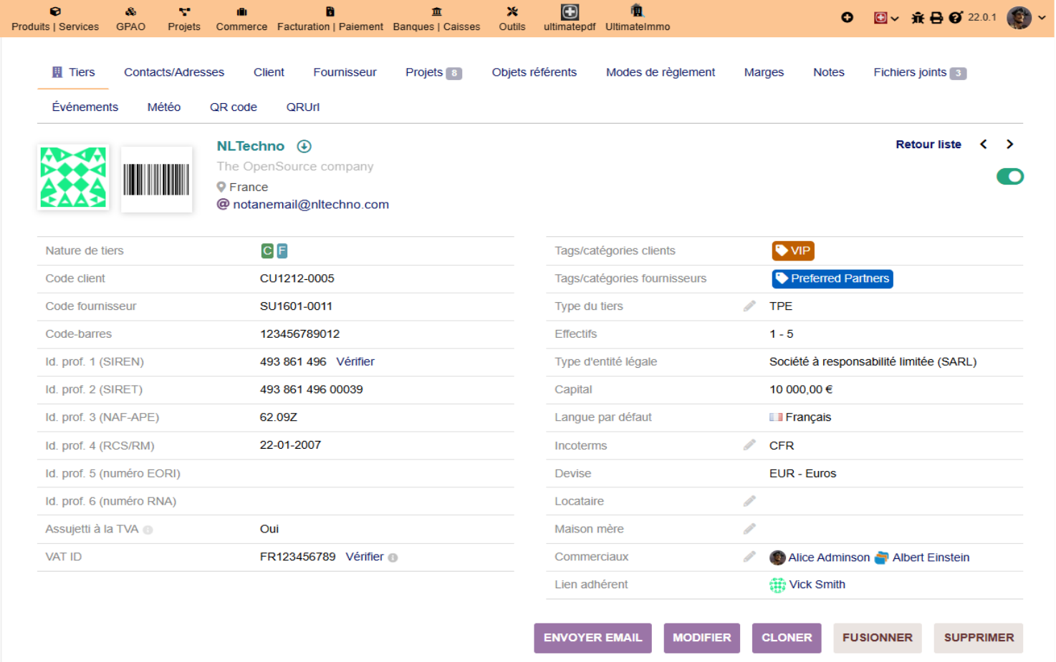
Task: Click the barcode thumbnail image
Action: [157, 179]
